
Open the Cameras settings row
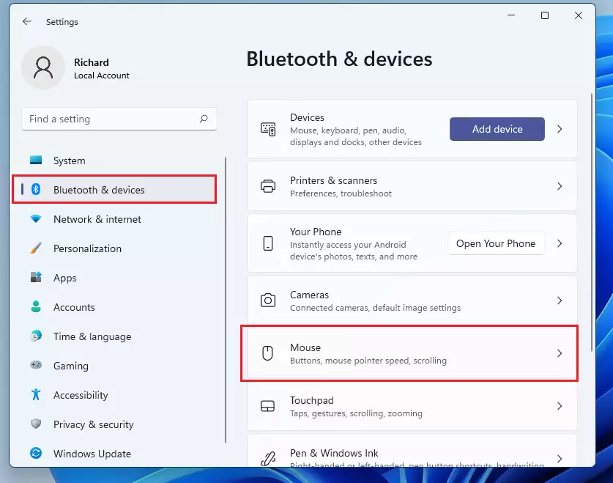(x=412, y=301)
